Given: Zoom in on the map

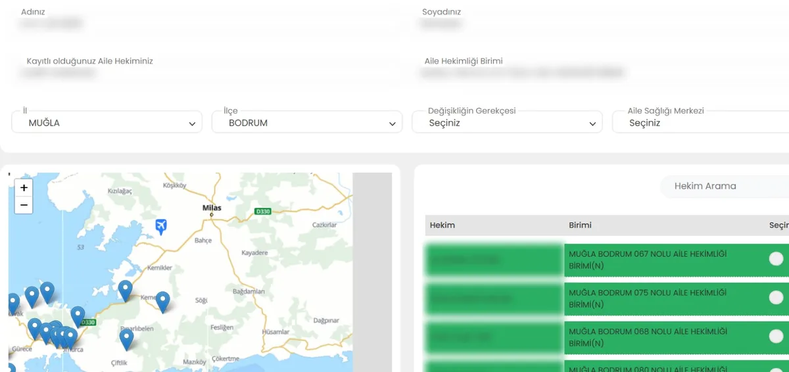Looking at the screenshot, I should (24, 187).
